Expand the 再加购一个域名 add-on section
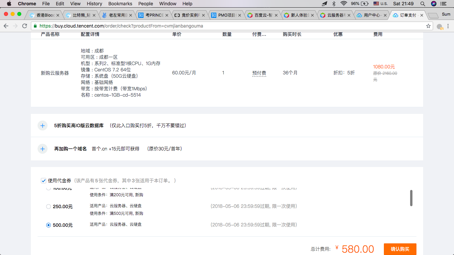Screen dimensions: 454x255 43,149
